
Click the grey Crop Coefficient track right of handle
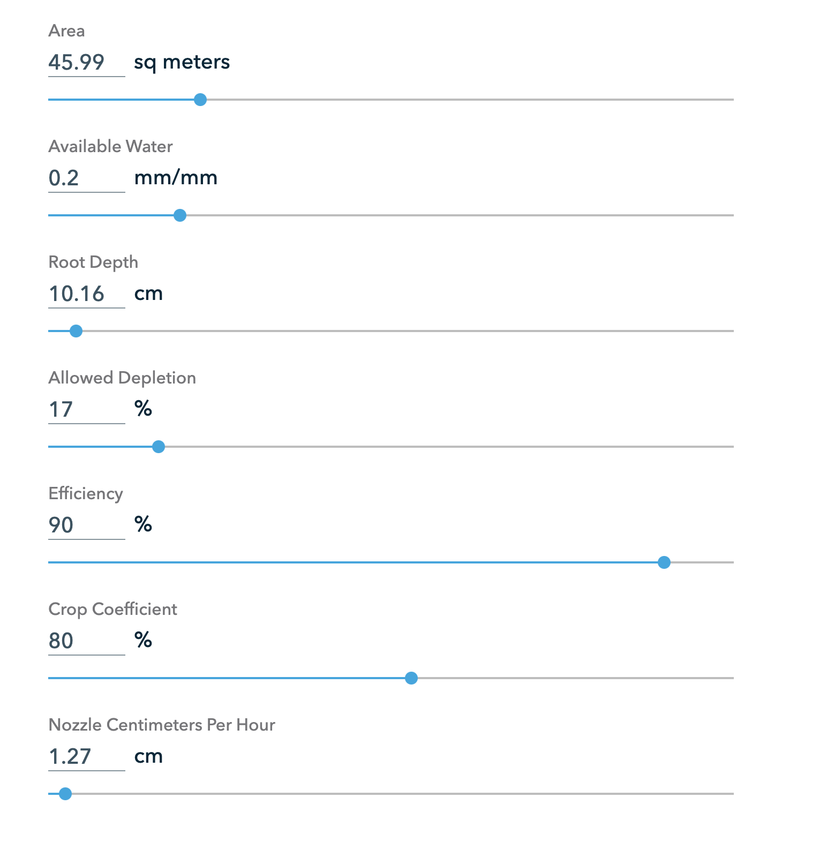click(576, 678)
